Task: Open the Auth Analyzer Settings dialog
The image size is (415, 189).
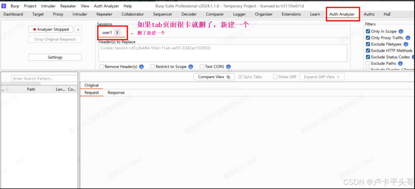Action: pyautogui.click(x=55, y=57)
